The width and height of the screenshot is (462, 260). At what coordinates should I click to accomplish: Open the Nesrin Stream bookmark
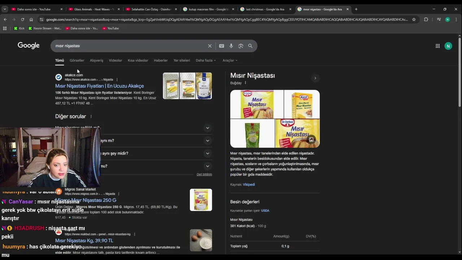tap(45, 28)
